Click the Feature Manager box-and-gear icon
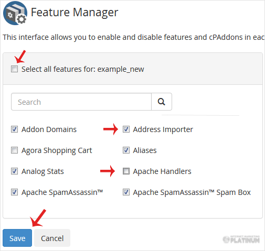Screen dimensions: 265x251 coord(15,13)
